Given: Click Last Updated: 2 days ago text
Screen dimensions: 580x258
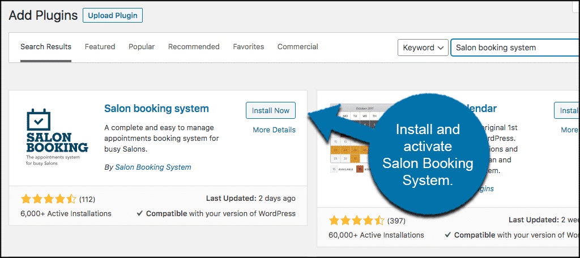Looking at the screenshot, I should (x=251, y=199).
